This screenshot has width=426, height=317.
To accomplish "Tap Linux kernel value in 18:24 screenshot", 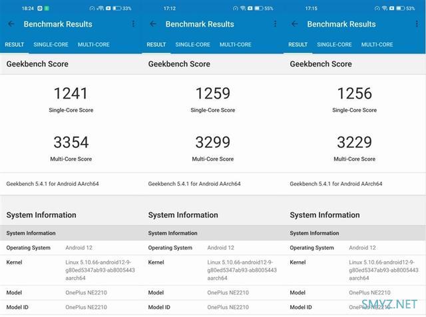I will coord(100,270).
